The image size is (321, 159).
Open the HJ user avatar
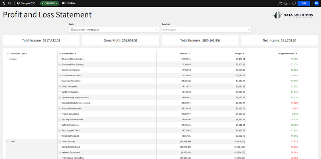[x=317, y=3]
